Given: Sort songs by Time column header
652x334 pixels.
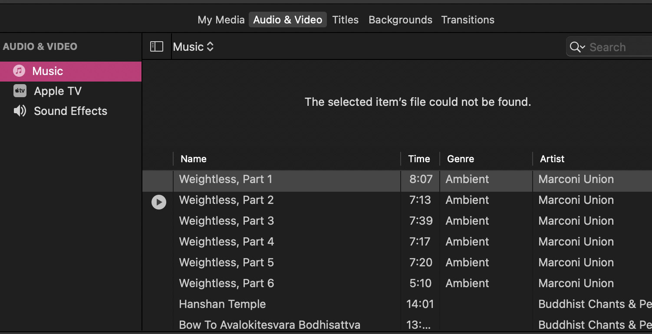Looking at the screenshot, I should pos(419,159).
